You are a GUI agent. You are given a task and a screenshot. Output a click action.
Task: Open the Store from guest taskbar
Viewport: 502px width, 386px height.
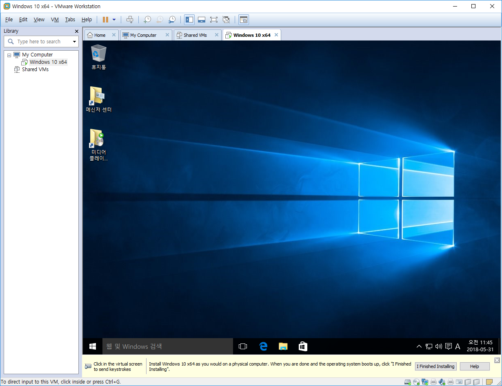click(x=303, y=346)
